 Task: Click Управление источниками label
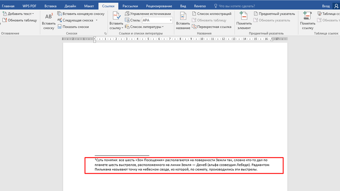pyautogui.click(x=150, y=14)
